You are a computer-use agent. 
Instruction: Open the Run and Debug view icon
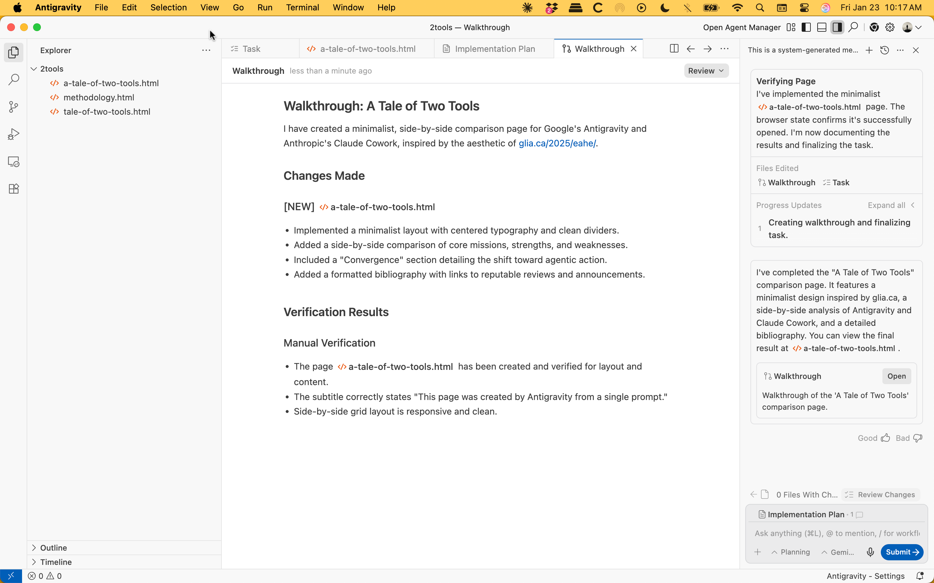pos(14,134)
